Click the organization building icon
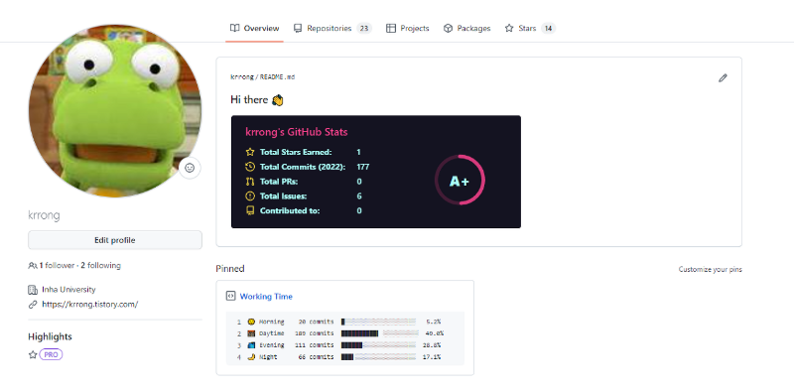Screen dimensions: 794x391 point(33,290)
